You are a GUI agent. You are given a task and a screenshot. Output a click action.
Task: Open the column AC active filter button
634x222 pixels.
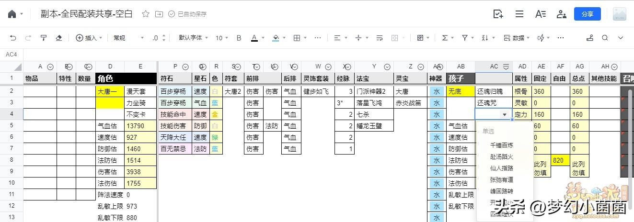[x=506, y=67]
